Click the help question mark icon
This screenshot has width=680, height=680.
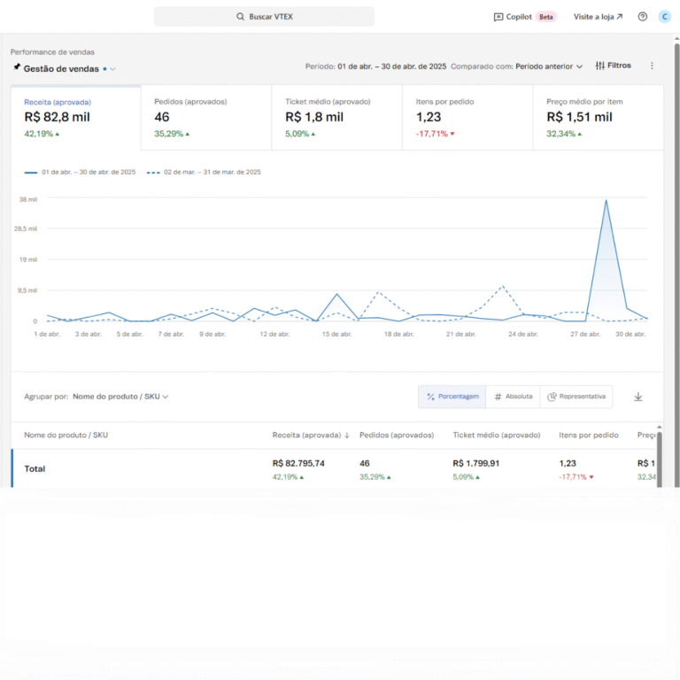tap(643, 17)
